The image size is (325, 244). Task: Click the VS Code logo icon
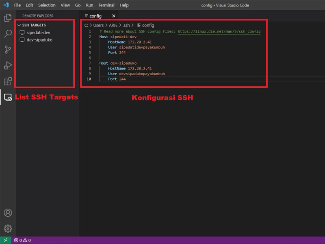[x=6, y=5]
